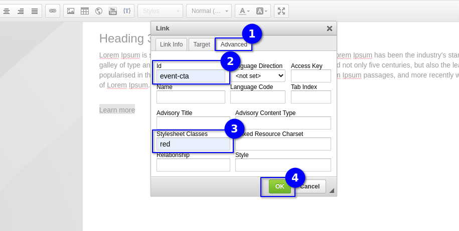459x231 pixels.
Task: Switch to the Target tab
Action: pyautogui.click(x=202, y=44)
